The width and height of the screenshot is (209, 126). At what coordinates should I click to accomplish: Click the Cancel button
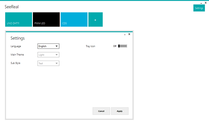101,111
